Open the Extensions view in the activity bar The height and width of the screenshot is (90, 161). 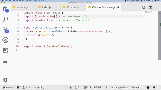pos(5,50)
